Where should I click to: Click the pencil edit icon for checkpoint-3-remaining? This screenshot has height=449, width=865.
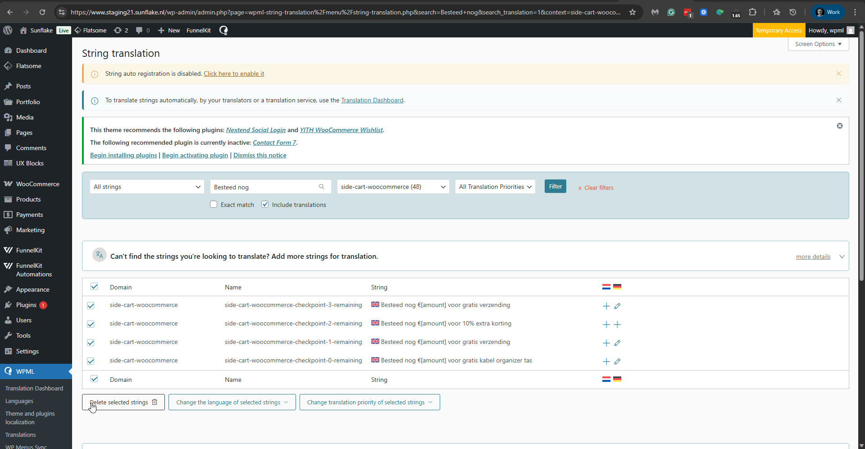617,306
